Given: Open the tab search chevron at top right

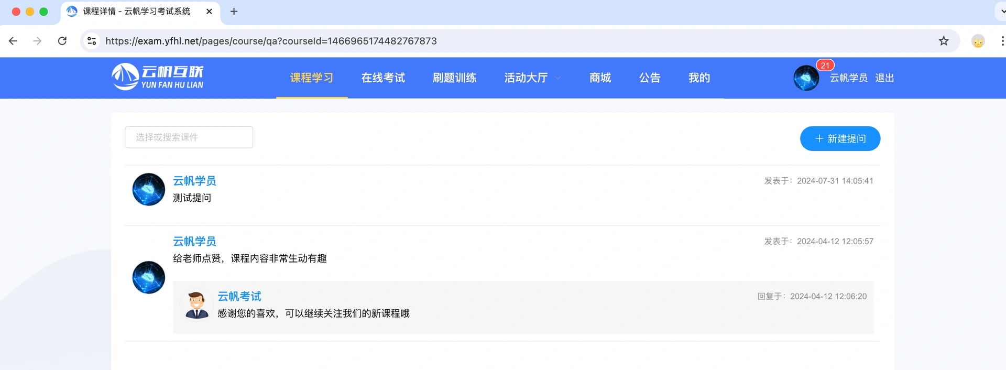Looking at the screenshot, I should (x=1001, y=11).
